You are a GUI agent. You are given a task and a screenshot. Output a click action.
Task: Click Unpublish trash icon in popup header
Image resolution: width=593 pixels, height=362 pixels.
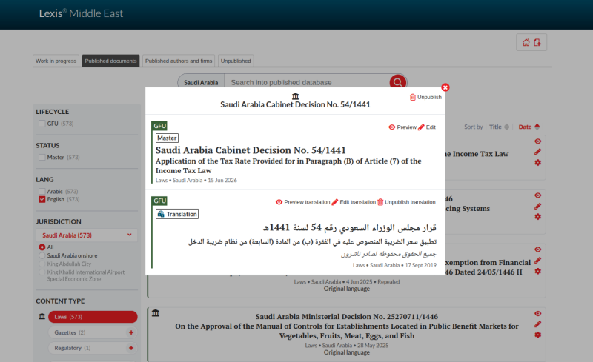tap(413, 97)
